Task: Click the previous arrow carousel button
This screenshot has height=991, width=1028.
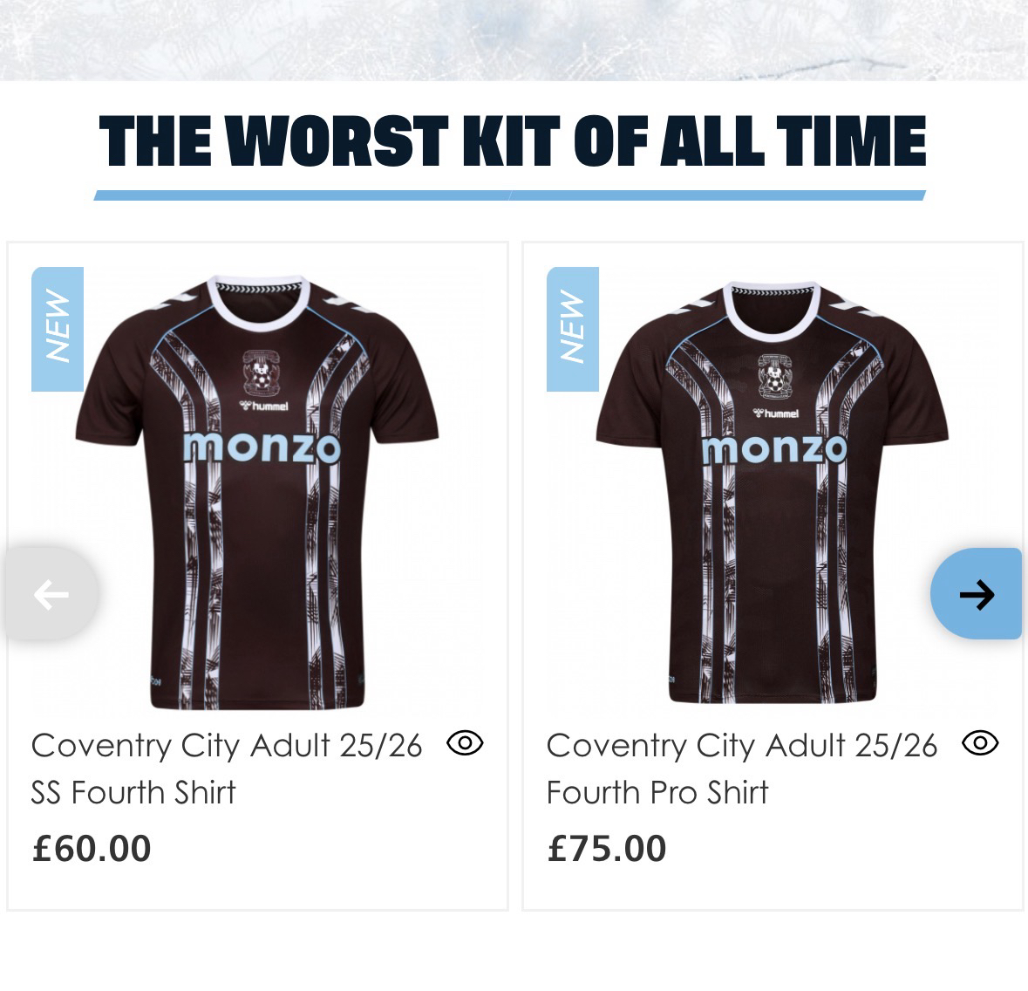Action: tap(51, 595)
